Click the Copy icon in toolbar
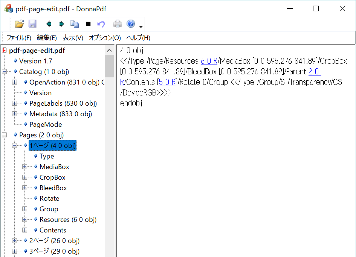 pyautogui.click(x=75, y=24)
